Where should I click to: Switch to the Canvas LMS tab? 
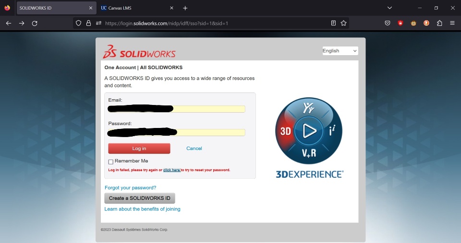[x=137, y=8]
